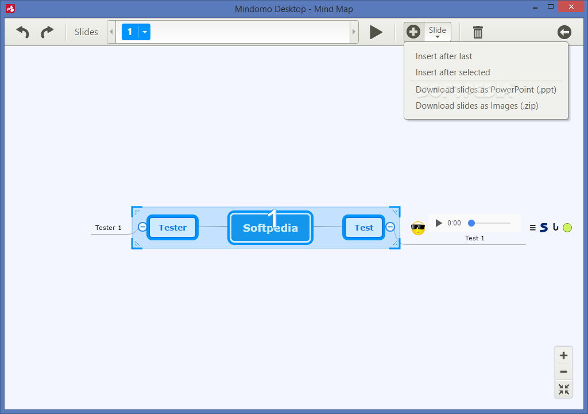Zoom in with the plus button
The image size is (588, 414).
[x=564, y=355]
